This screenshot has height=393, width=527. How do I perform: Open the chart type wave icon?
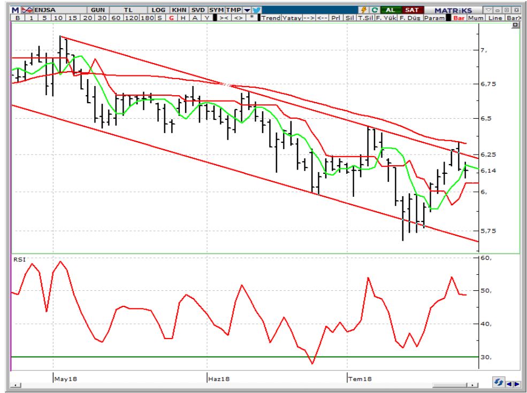[x=27, y=10]
